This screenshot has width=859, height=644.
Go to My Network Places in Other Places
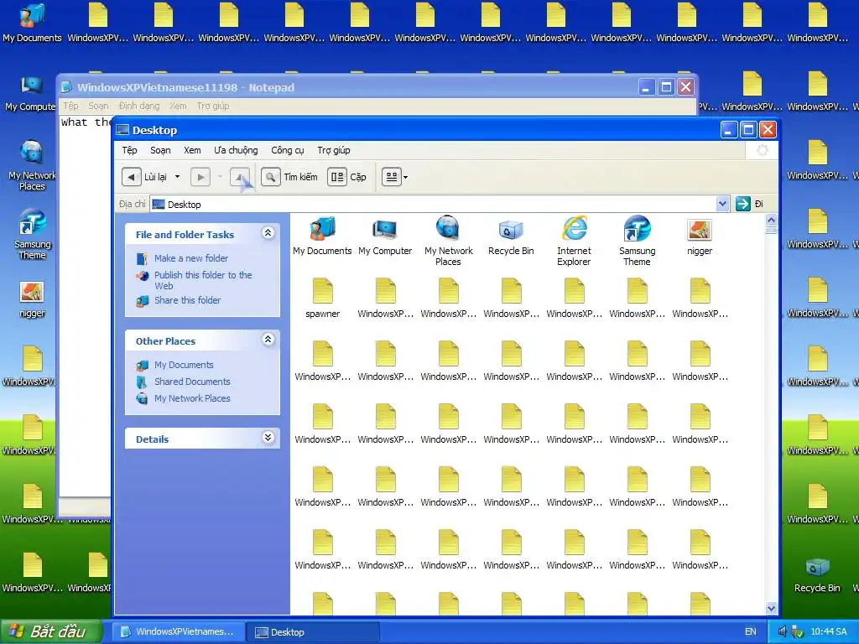point(192,398)
